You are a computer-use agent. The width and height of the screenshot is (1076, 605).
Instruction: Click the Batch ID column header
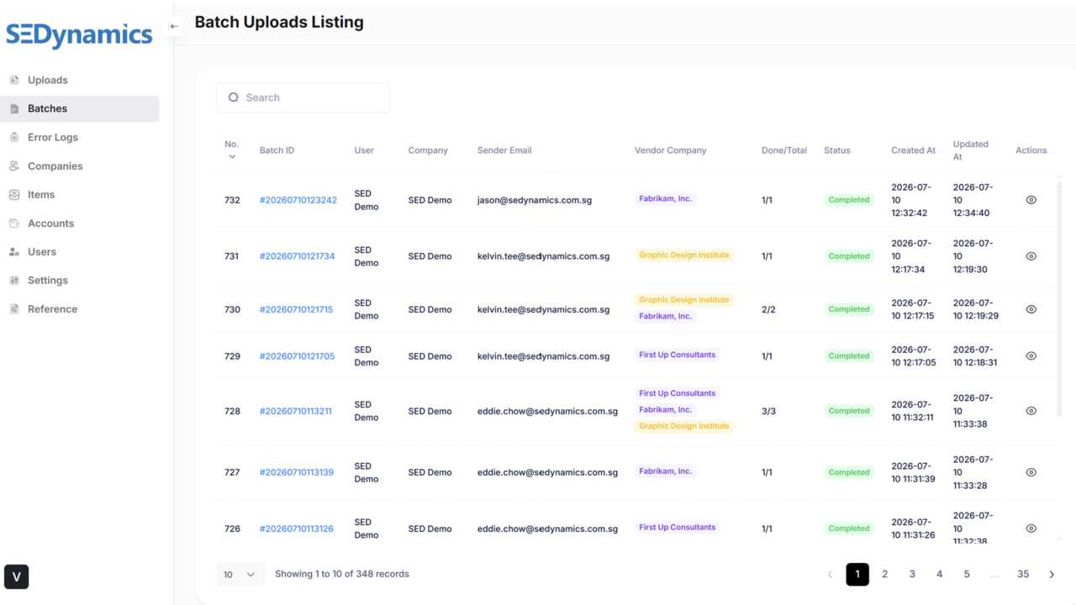tap(277, 150)
